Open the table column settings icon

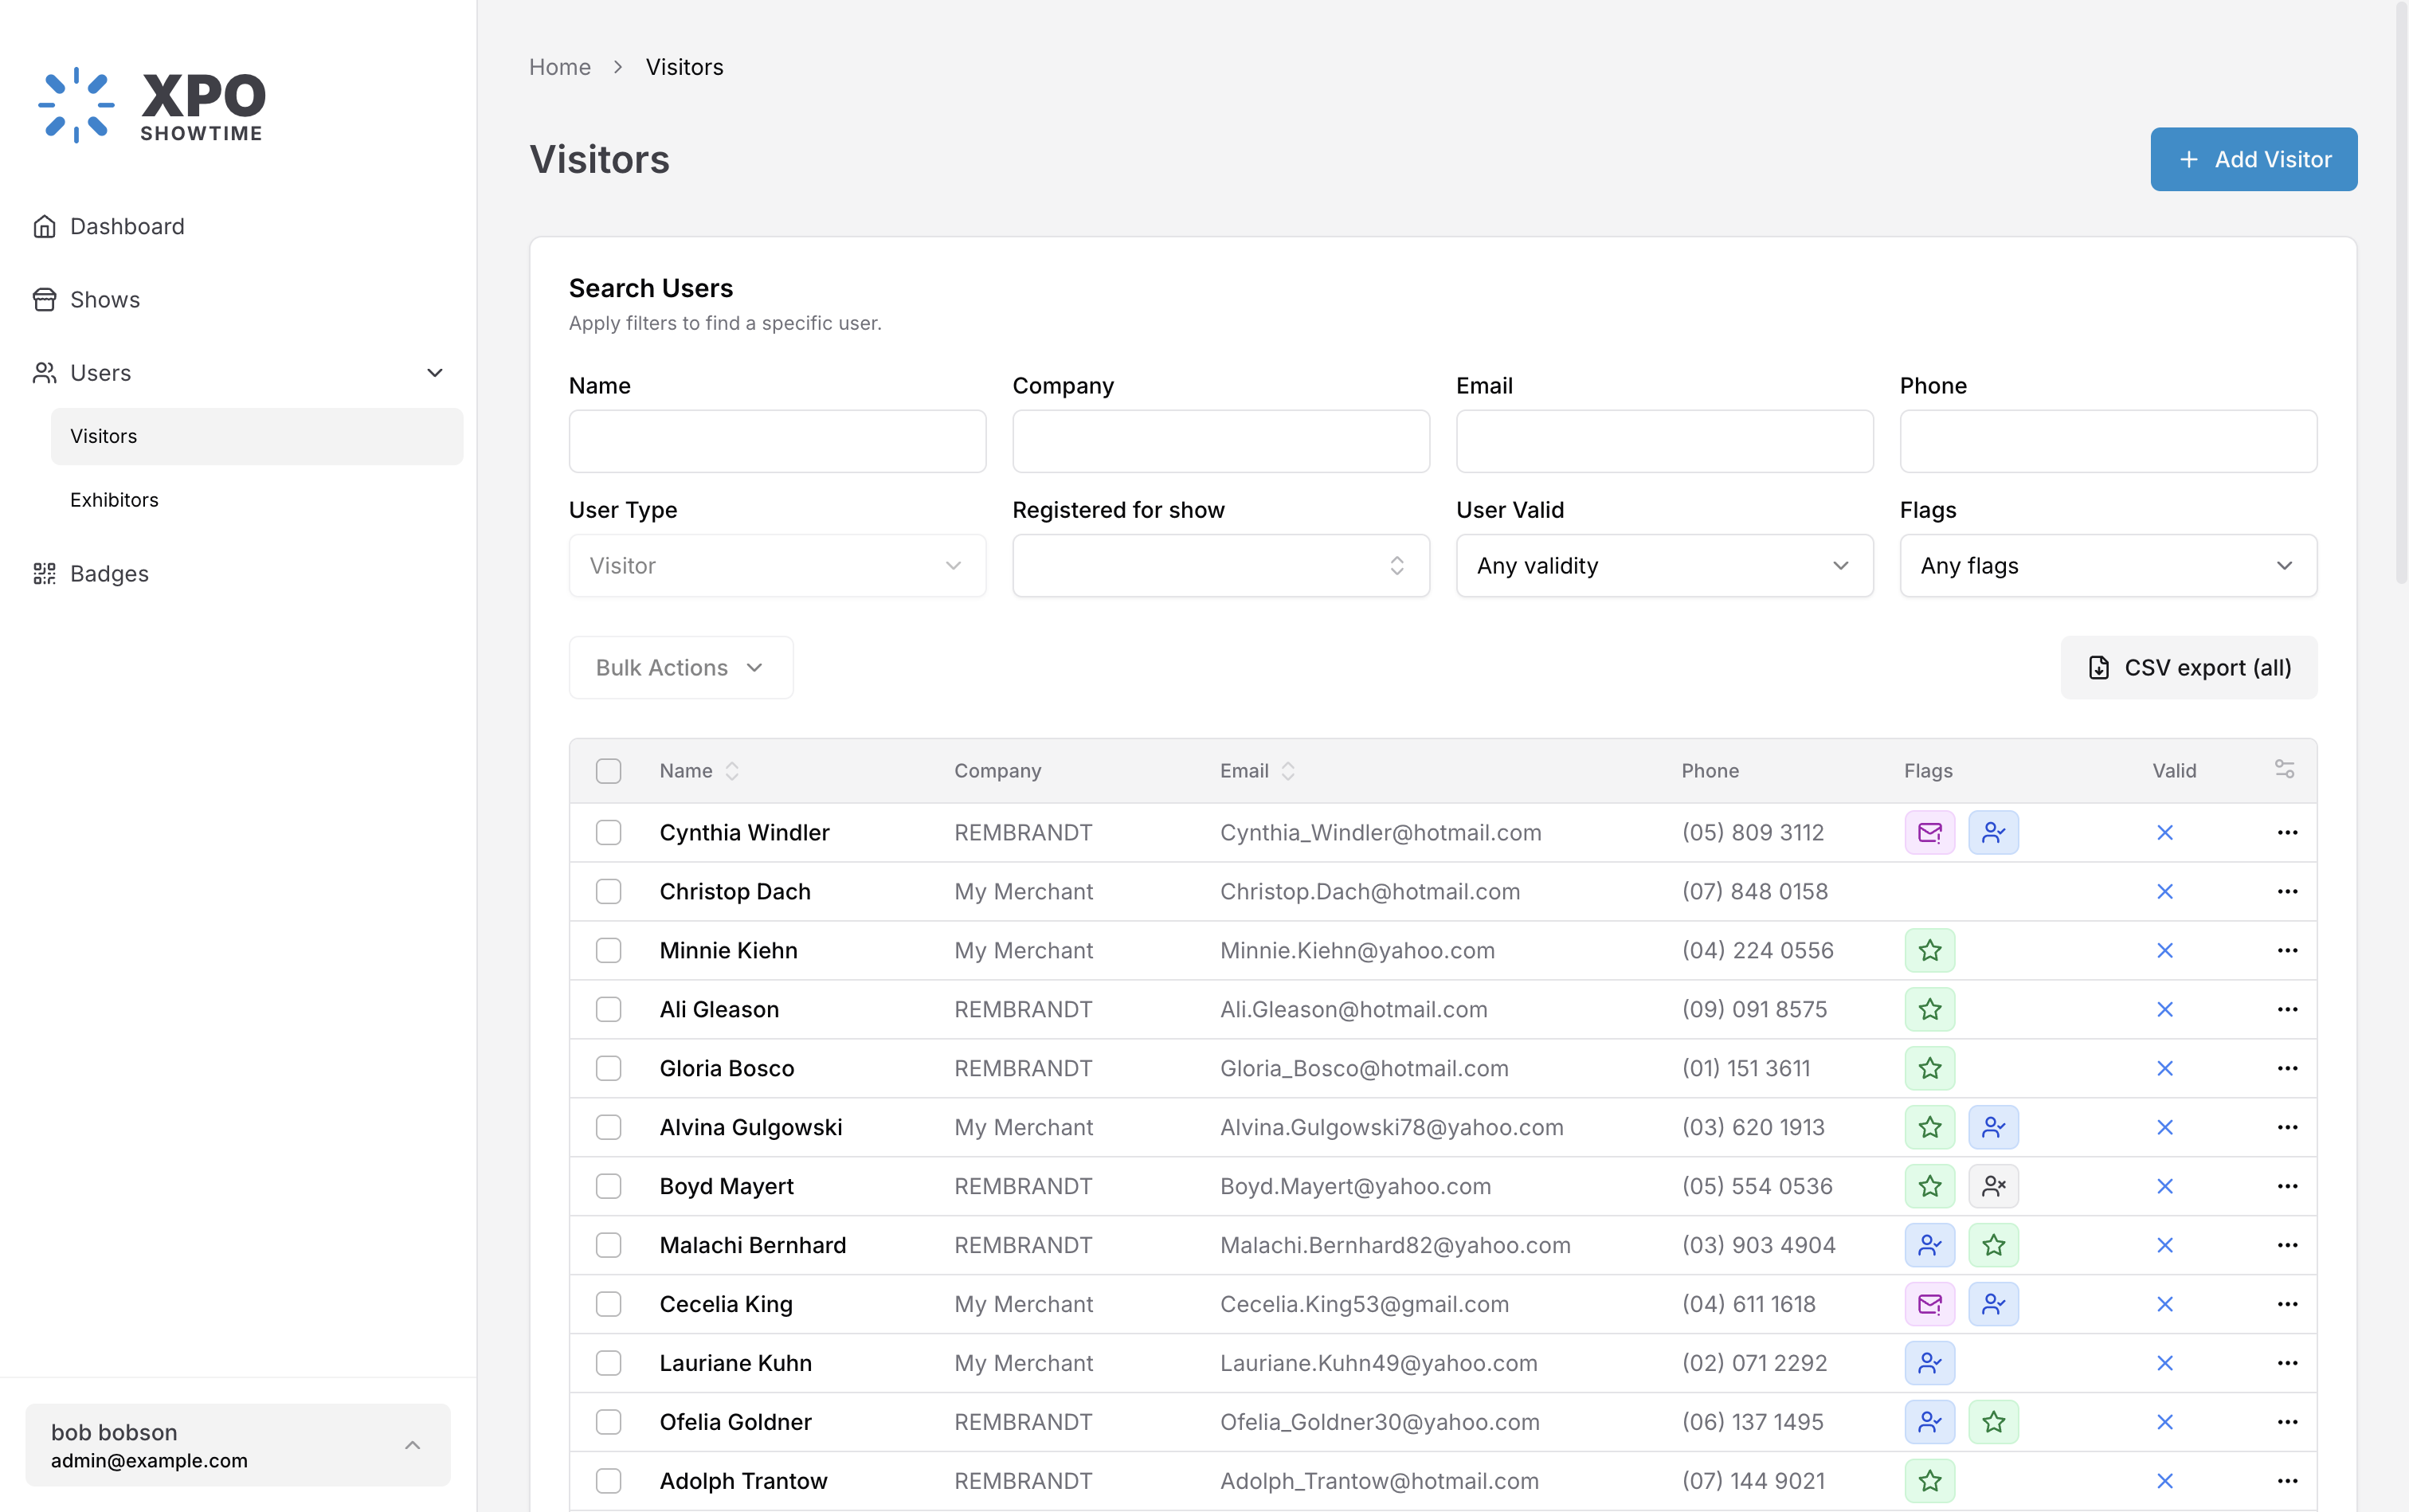[x=2284, y=769]
